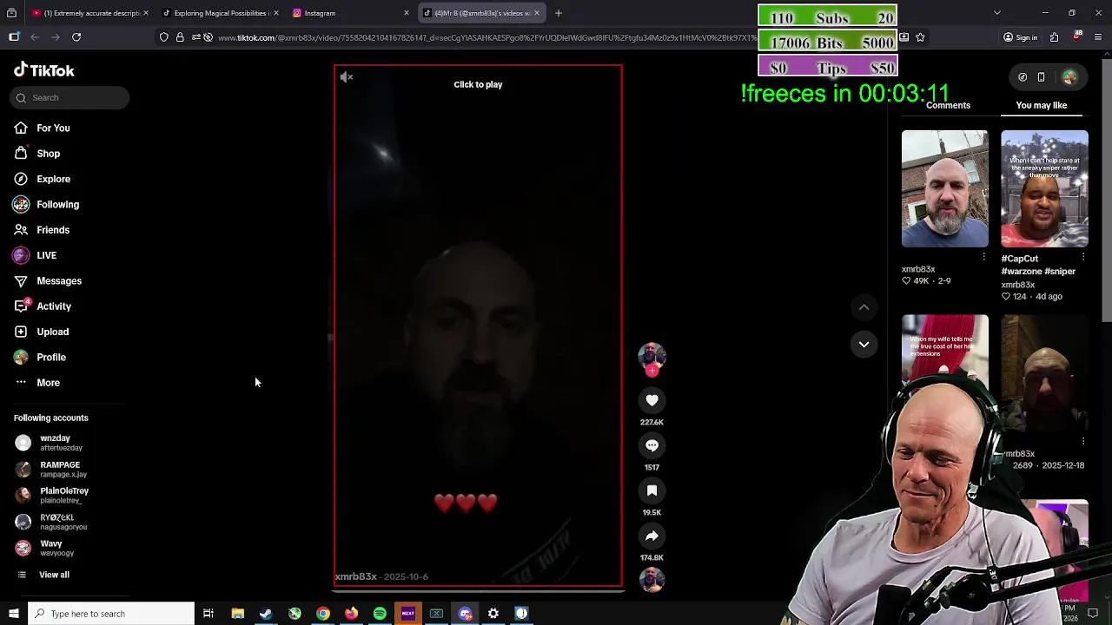Click the TikTok logo

[44, 71]
